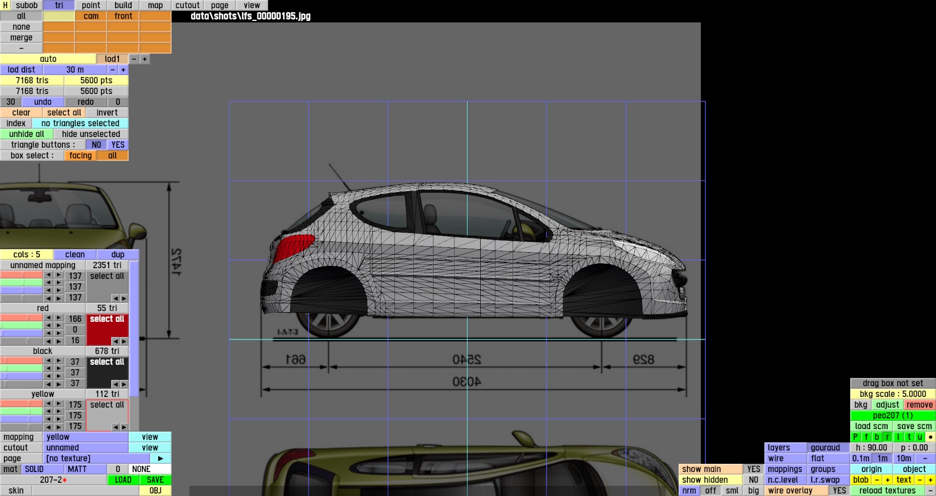Select the t top view button
Viewport: 936px width, 496px height.
[x=909, y=437]
